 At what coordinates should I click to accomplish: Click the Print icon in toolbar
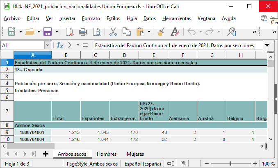click(x=83, y=32)
